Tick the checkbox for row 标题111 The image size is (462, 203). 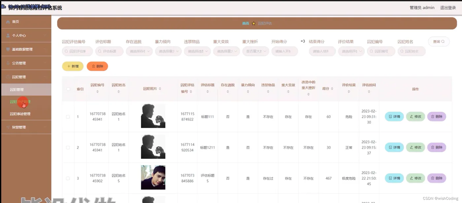coord(68,117)
